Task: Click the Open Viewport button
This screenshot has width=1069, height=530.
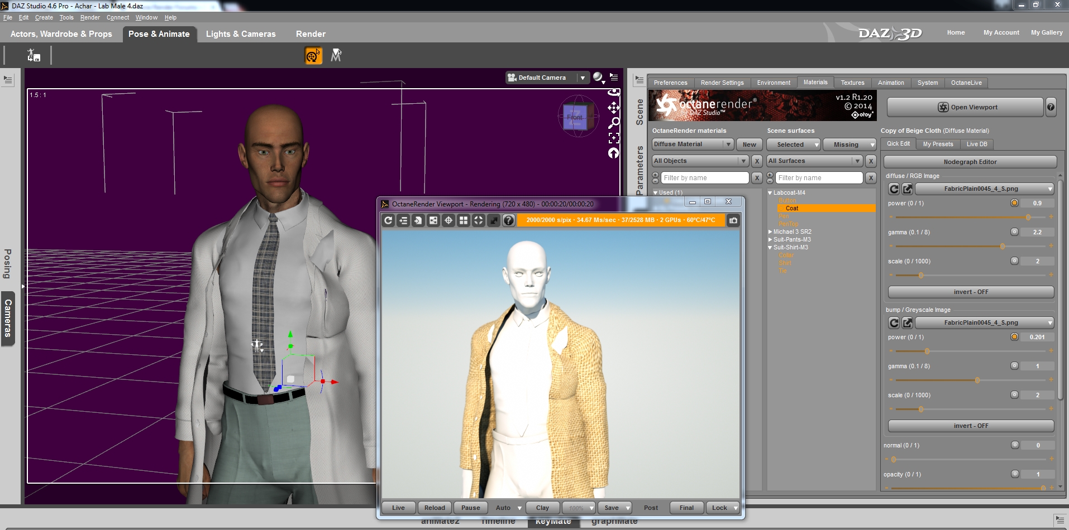Action: [965, 107]
